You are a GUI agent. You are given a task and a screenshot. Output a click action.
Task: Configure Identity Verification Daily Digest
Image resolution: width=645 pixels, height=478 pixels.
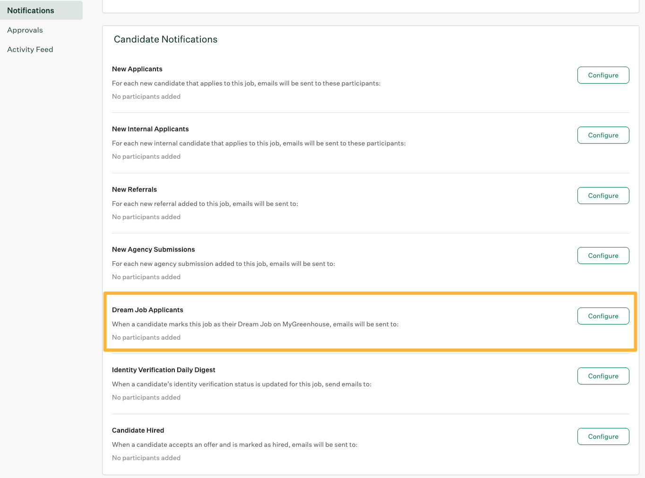[x=603, y=376]
